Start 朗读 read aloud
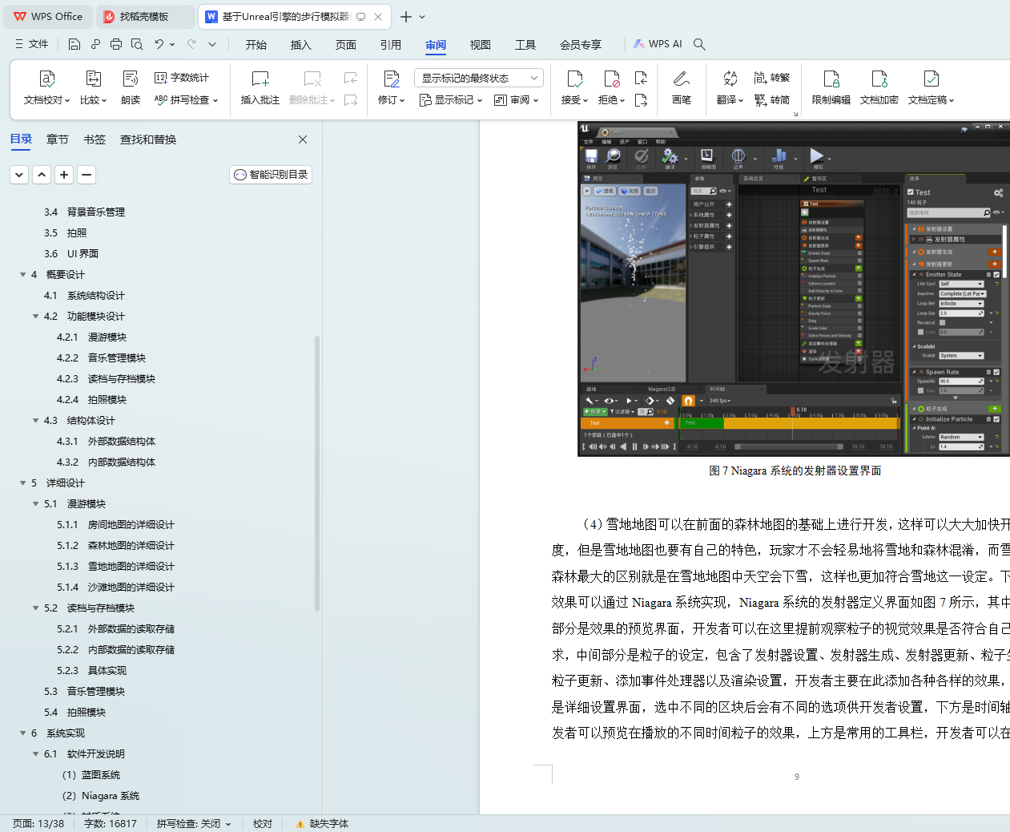This screenshot has width=1010, height=832. click(131, 87)
